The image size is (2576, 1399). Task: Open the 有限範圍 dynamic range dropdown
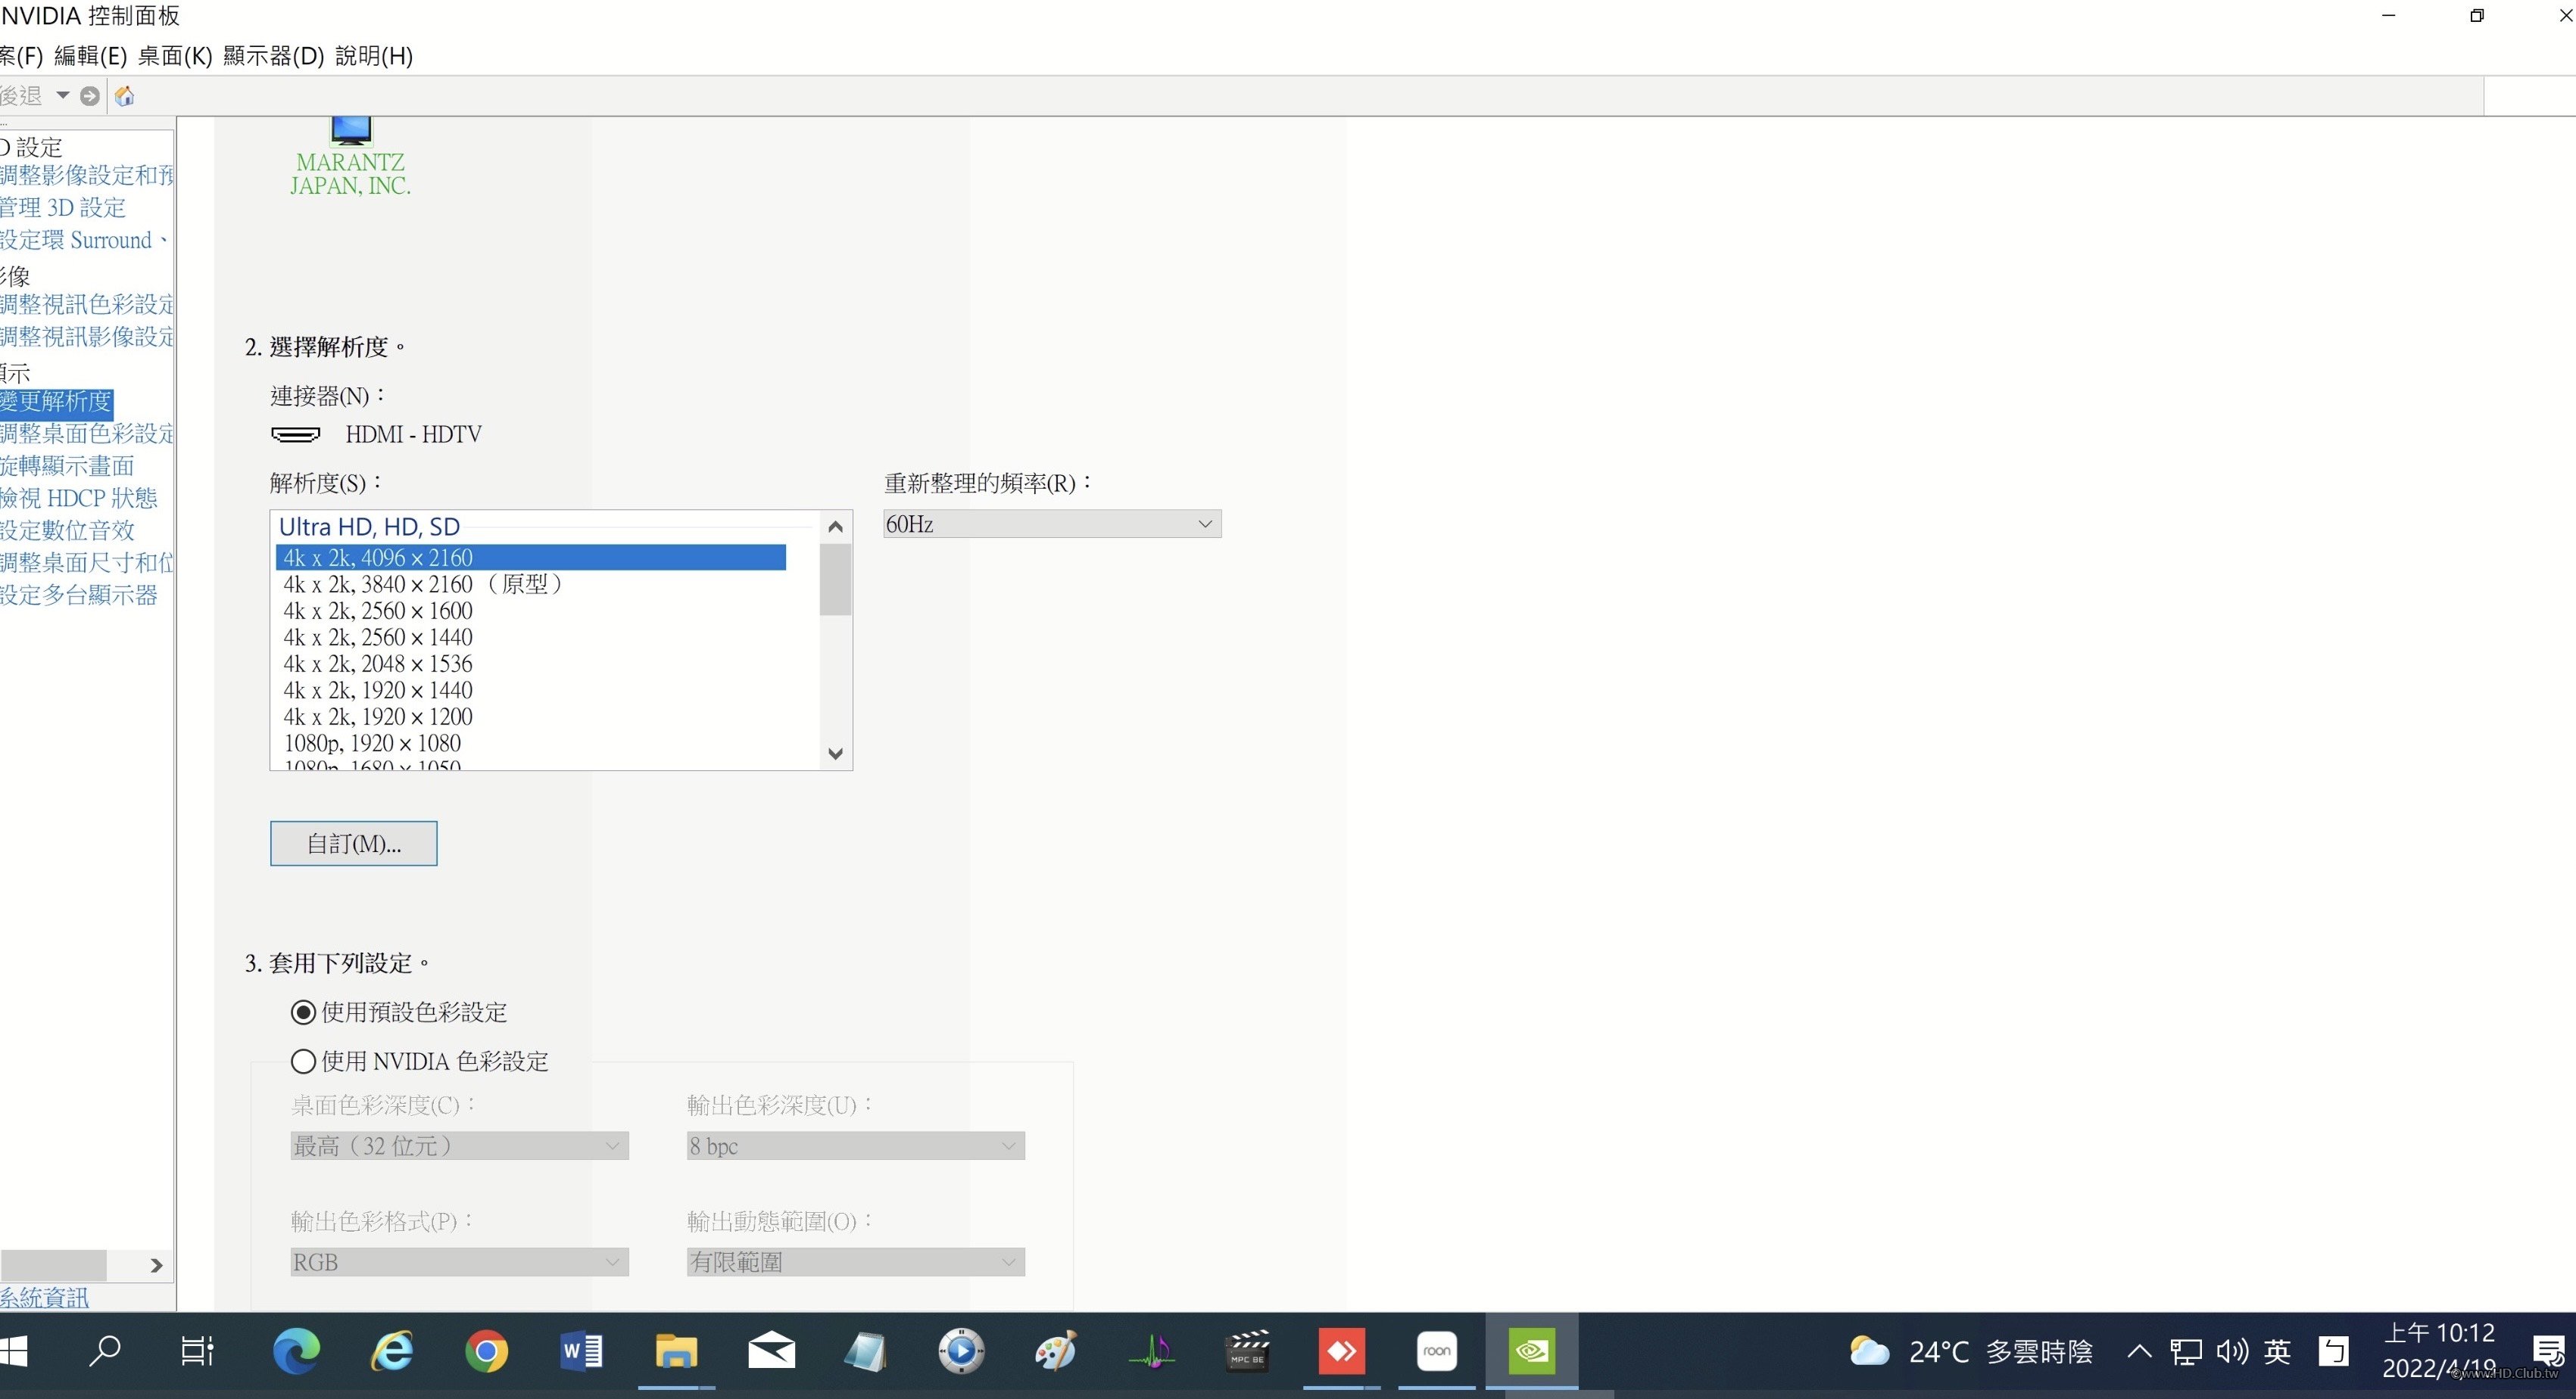855,1262
